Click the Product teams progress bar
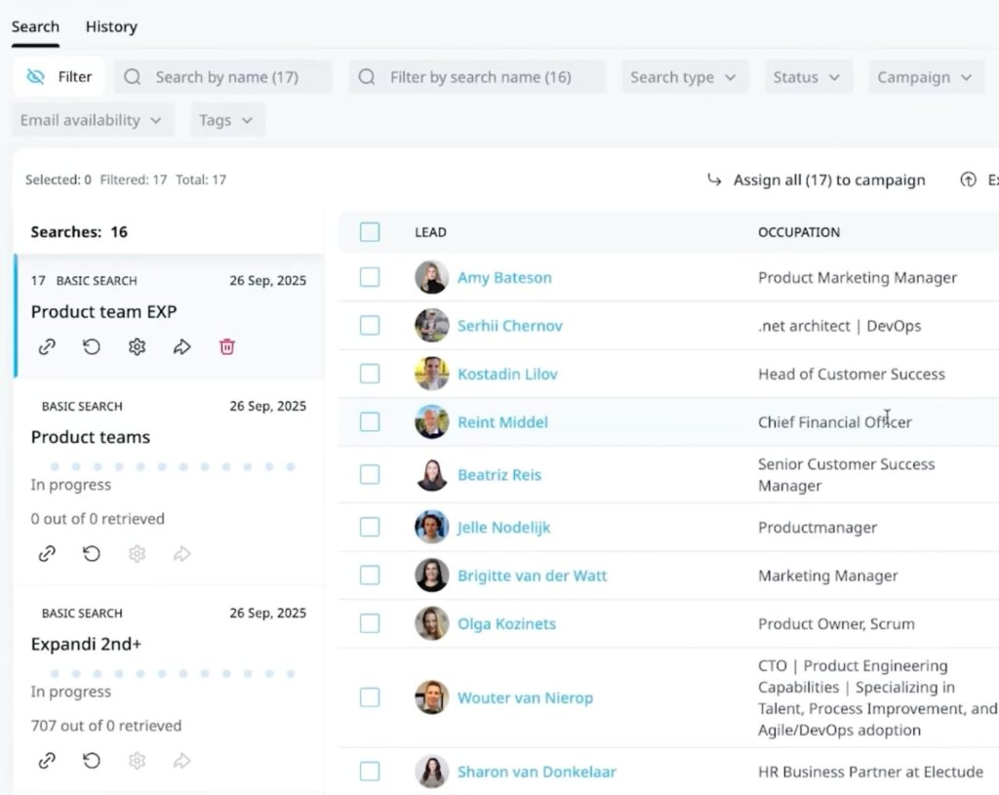Viewport: 999px width, 795px height. pyautogui.click(x=171, y=467)
